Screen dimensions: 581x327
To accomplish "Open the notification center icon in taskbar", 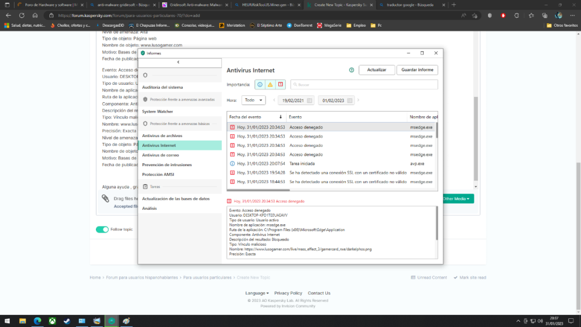I will pos(571,321).
